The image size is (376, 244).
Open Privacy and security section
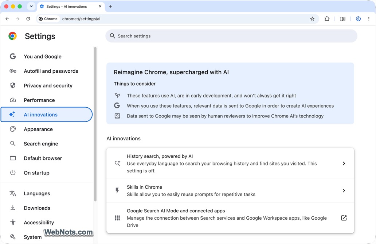(47, 86)
